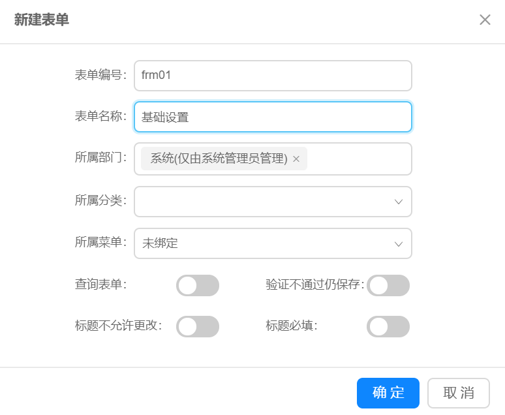Click the 标题必填 label text
This screenshot has width=505, height=415.
(291, 325)
